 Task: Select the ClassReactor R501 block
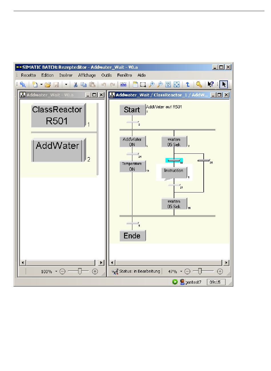[58, 115]
